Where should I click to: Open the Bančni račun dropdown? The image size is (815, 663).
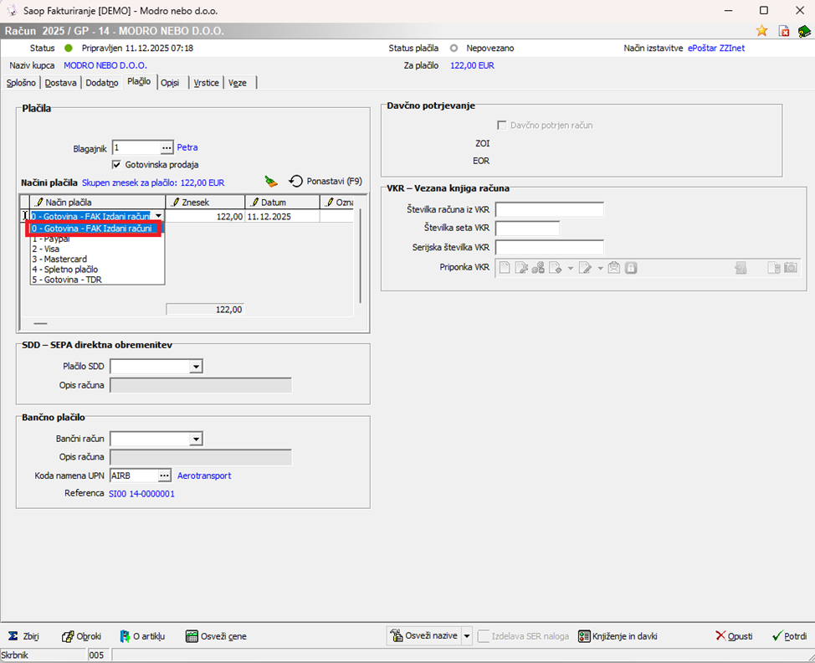tap(196, 439)
